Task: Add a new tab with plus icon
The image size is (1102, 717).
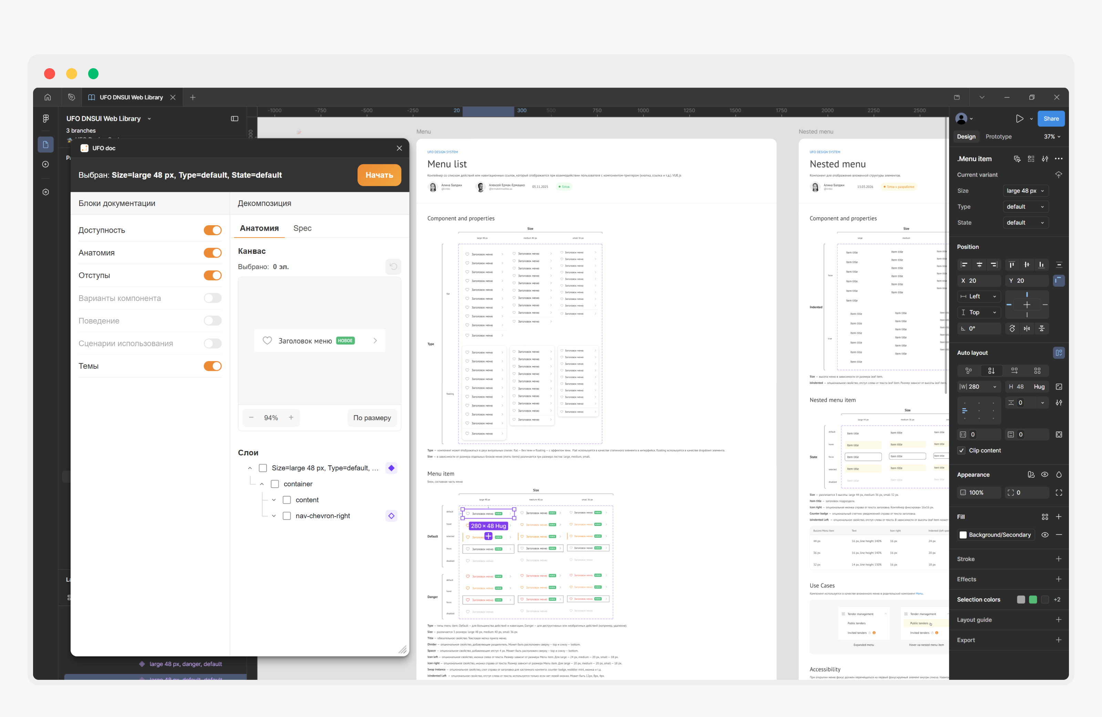Action: coord(193,97)
